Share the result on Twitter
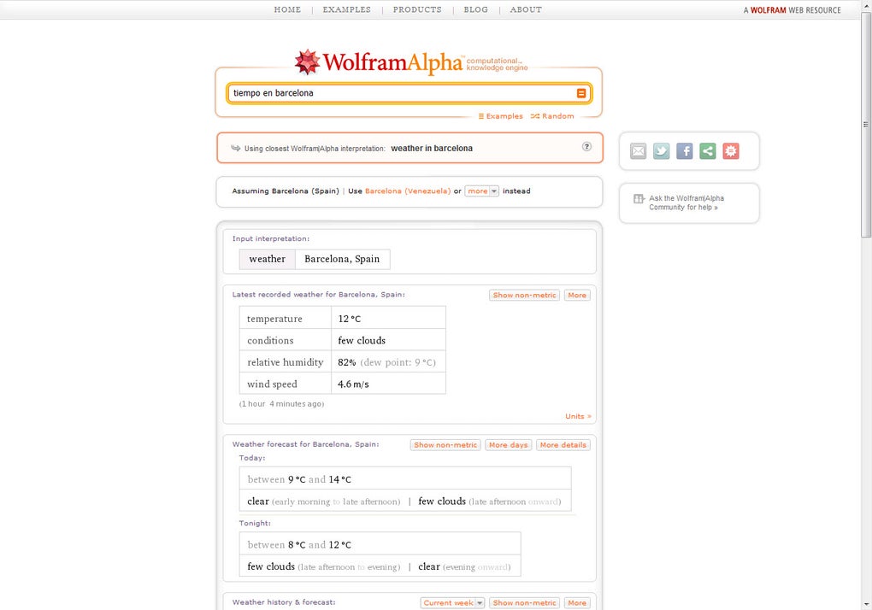This screenshot has width=872, height=610. tap(661, 150)
